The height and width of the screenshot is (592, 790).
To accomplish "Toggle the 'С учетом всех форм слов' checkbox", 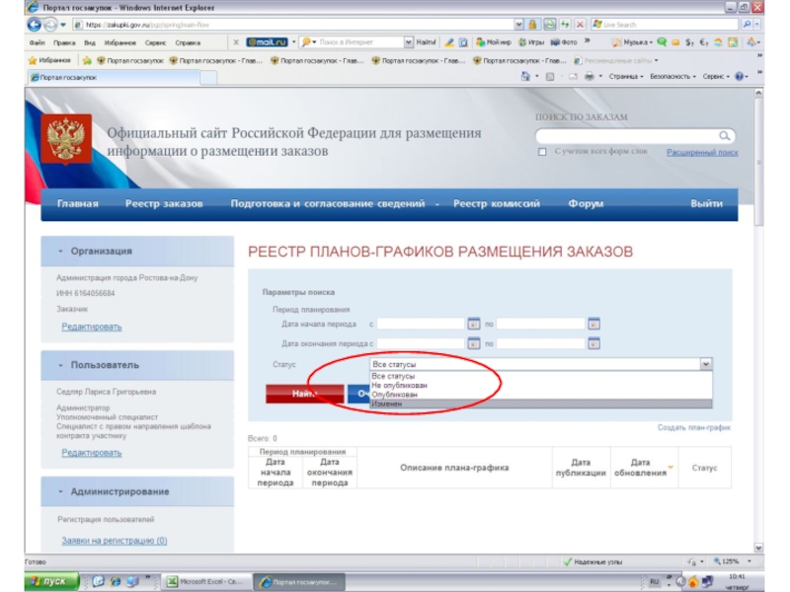I will tap(542, 152).
